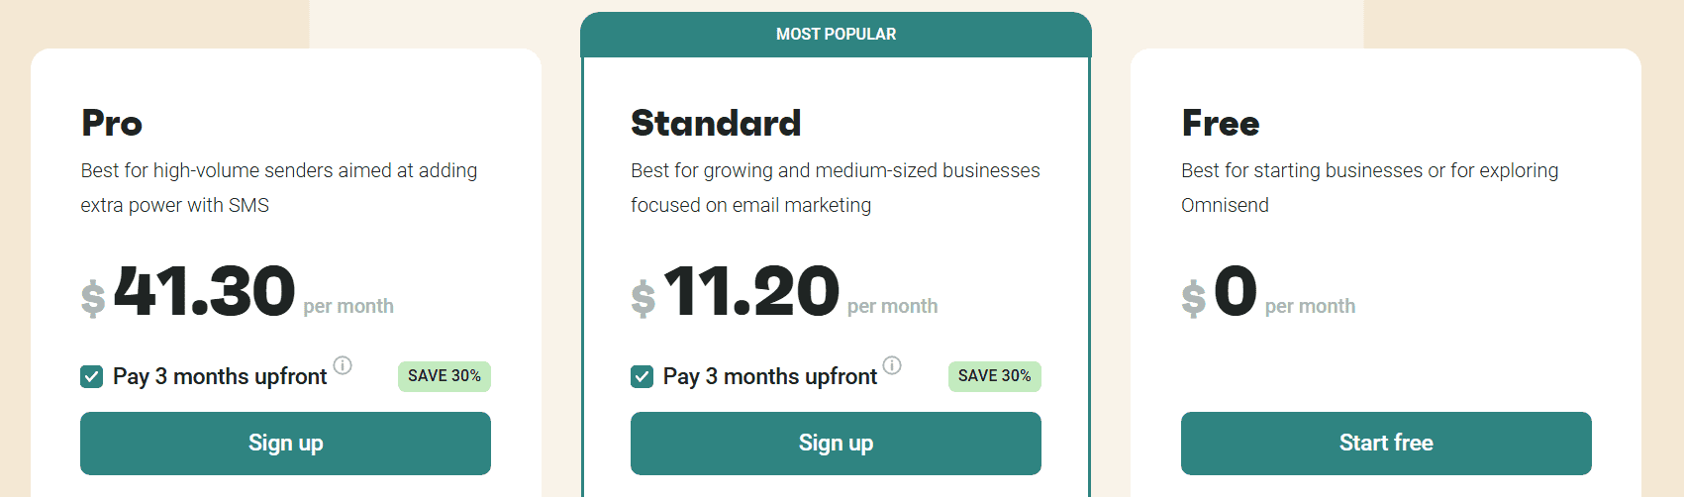Uncheck Pro plan's Pay 3 months upfront checkbox
The height and width of the screenshot is (497, 1684).
[92, 376]
